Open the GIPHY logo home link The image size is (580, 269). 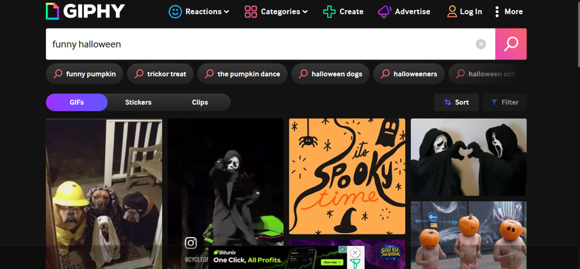tap(85, 12)
